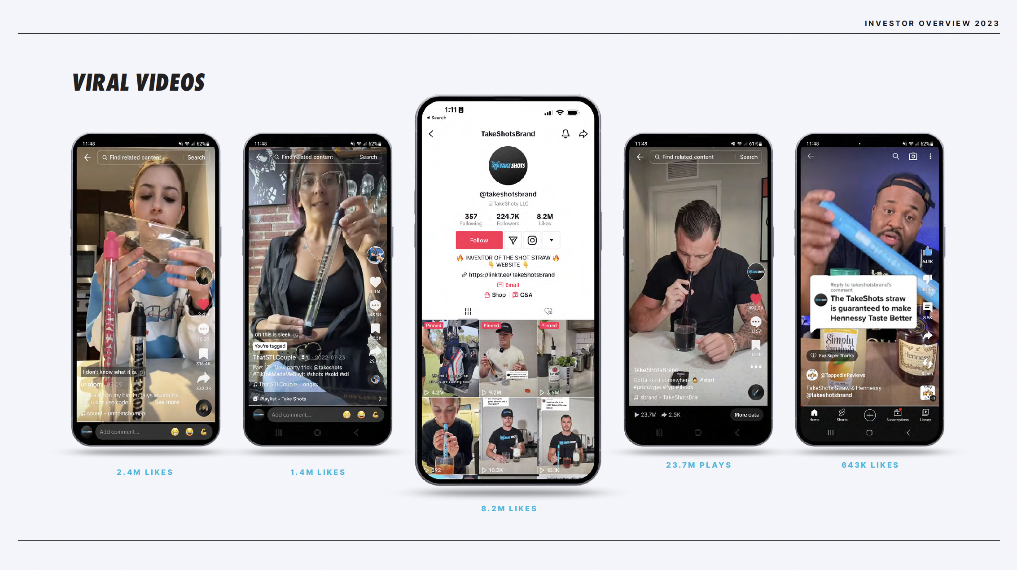Tap the Instagram icon on profile

532,240
